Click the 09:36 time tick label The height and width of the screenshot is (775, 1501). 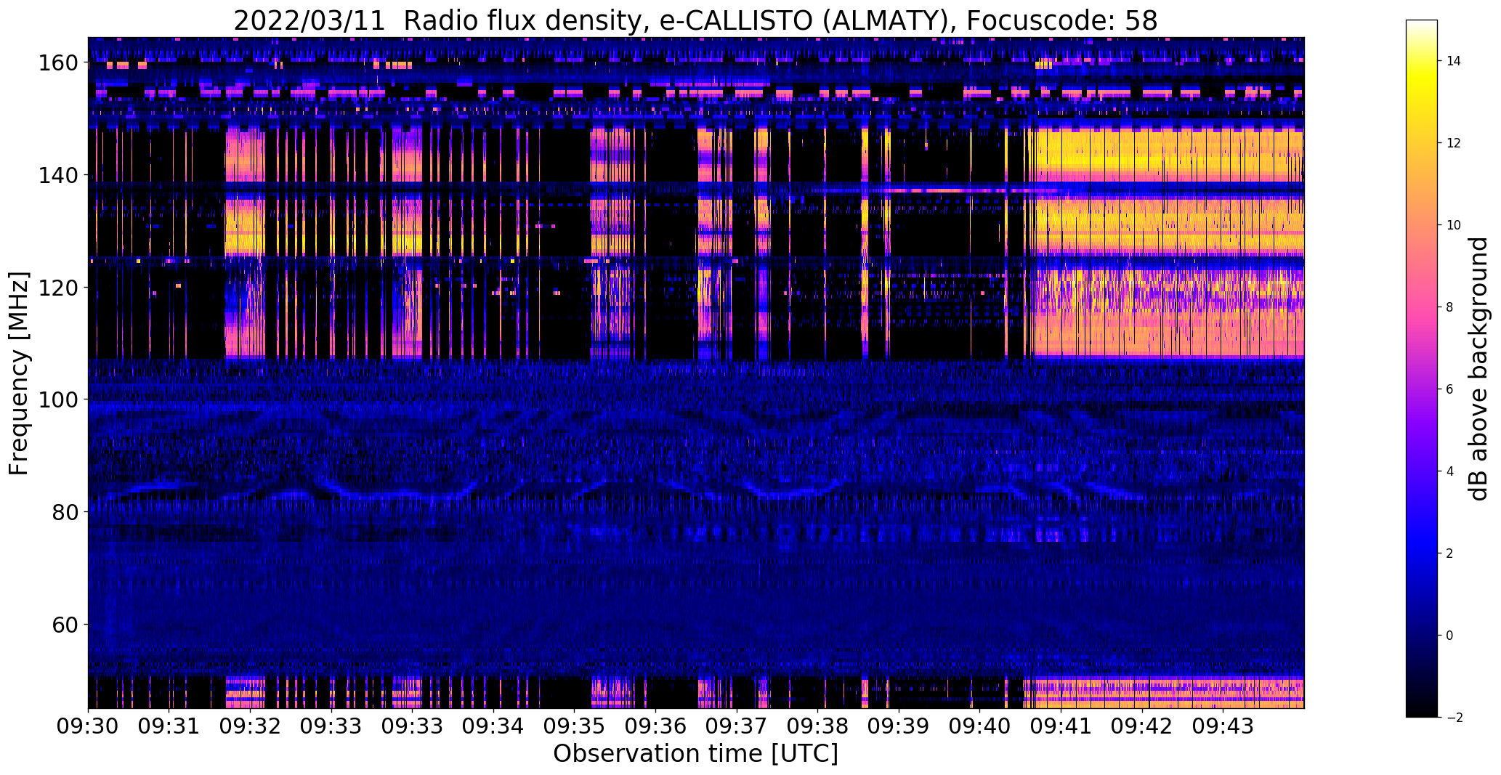click(x=656, y=725)
